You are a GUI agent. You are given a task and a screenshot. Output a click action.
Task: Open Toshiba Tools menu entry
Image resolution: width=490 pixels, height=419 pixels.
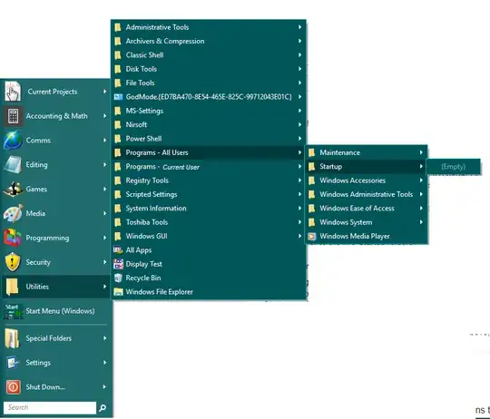tap(209, 222)
